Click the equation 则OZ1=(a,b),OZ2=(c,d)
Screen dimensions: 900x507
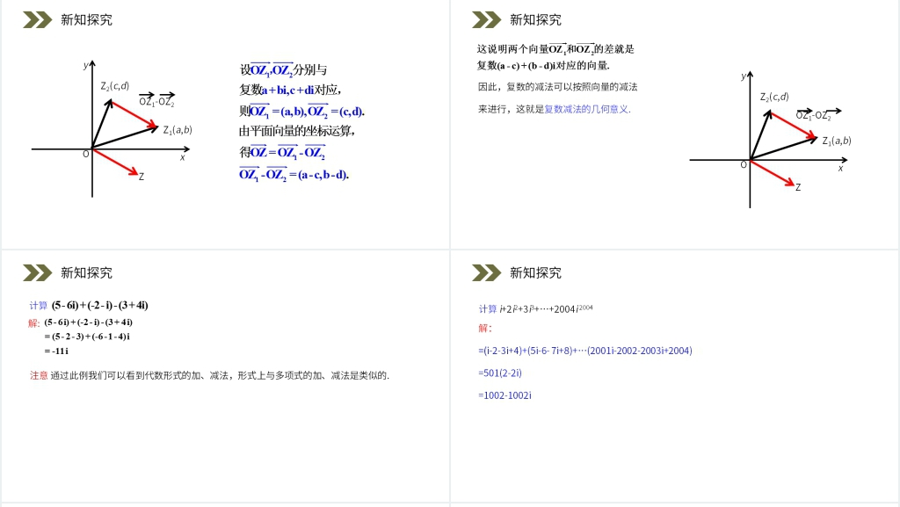pos(302,111)
